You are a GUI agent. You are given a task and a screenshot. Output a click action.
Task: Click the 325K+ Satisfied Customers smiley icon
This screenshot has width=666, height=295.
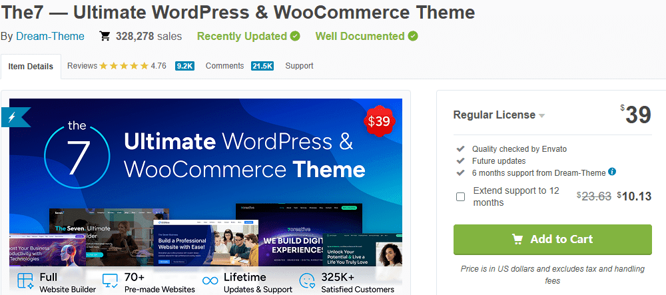(308, 281)
